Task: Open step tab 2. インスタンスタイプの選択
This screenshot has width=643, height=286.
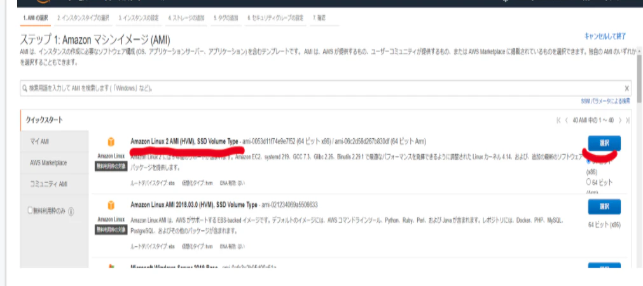Action: tap(83, 18)
